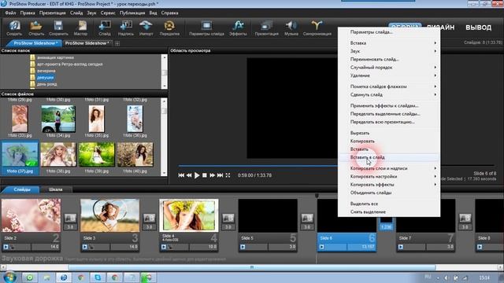Screen dimensions: 504x283
Task: Expand the Звук submenu
Action: coord(389,51)
